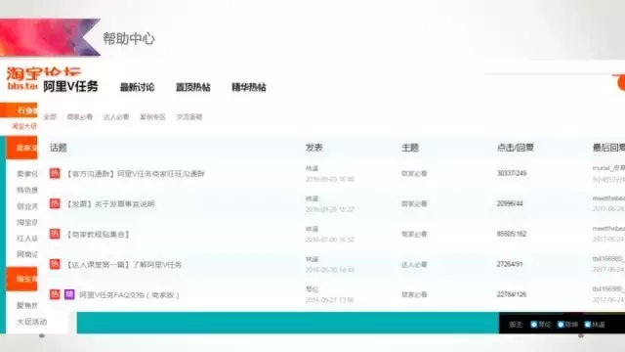This screenshot has width=625, height=352.
Task: Open 大促活动 in left sidebar
Action: (31, 322)
